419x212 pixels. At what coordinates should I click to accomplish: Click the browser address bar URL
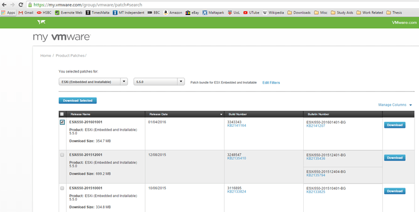[88, 5]
